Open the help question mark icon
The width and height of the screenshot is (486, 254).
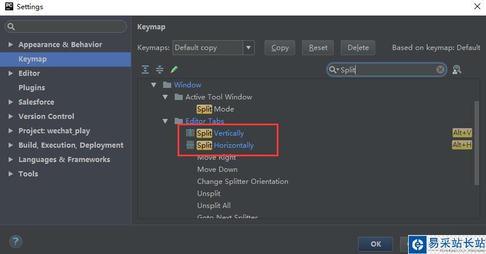(16, 241)
